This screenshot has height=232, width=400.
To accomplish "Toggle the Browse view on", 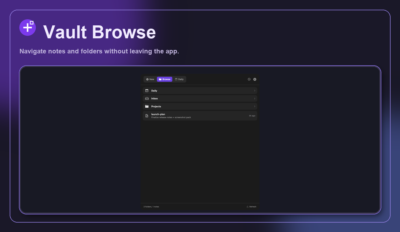I will point(164,79).
